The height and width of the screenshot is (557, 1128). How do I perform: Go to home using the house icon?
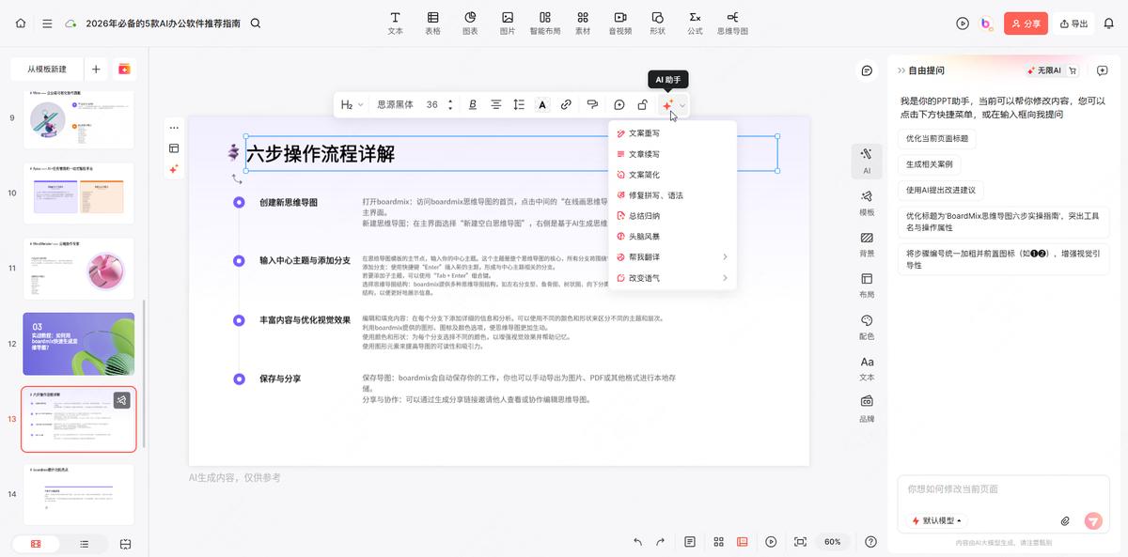21,23
